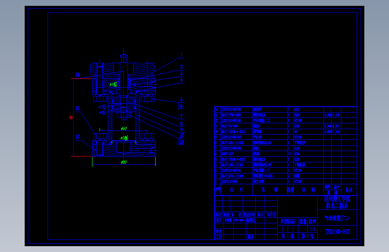Select the 第 1 张 cell

tap(308, 236)
